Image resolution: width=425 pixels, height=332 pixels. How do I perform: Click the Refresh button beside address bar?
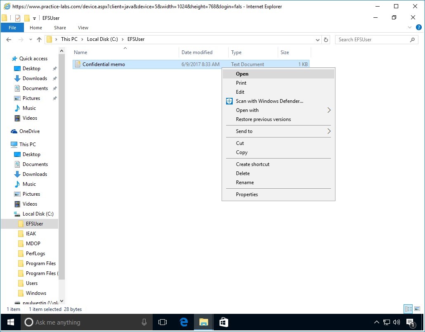[326, 40]
